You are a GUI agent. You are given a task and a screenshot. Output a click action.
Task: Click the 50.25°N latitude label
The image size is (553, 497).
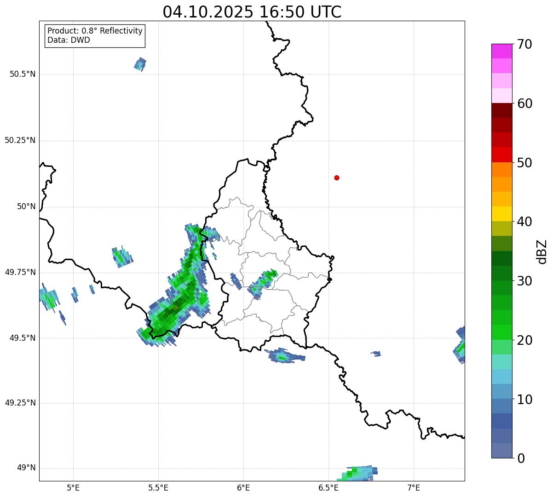pyautogui.click(x=20, y=140)
